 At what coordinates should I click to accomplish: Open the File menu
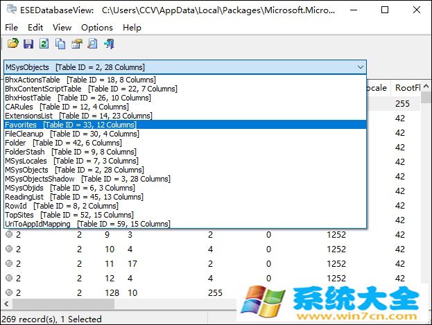pyautogui.click(x=11, y=28)
